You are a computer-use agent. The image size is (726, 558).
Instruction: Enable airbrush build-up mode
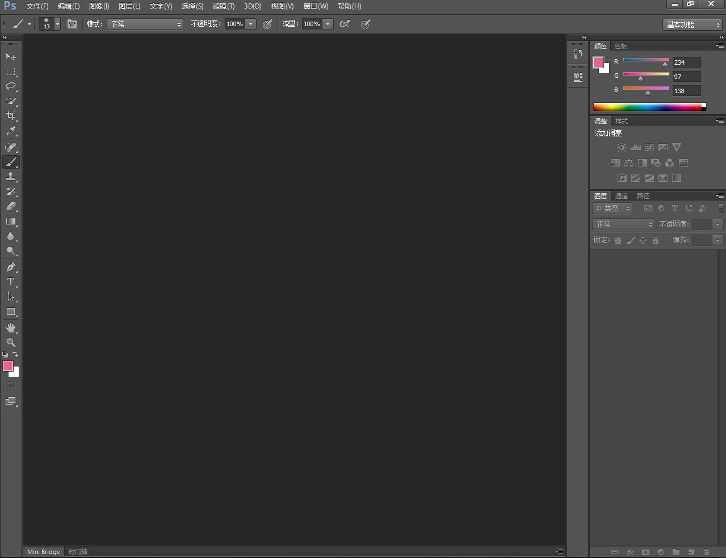click(345, 24)
